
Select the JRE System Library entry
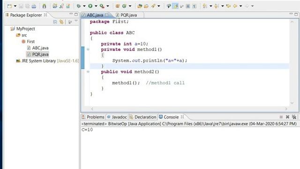click(x=47, y=61)
